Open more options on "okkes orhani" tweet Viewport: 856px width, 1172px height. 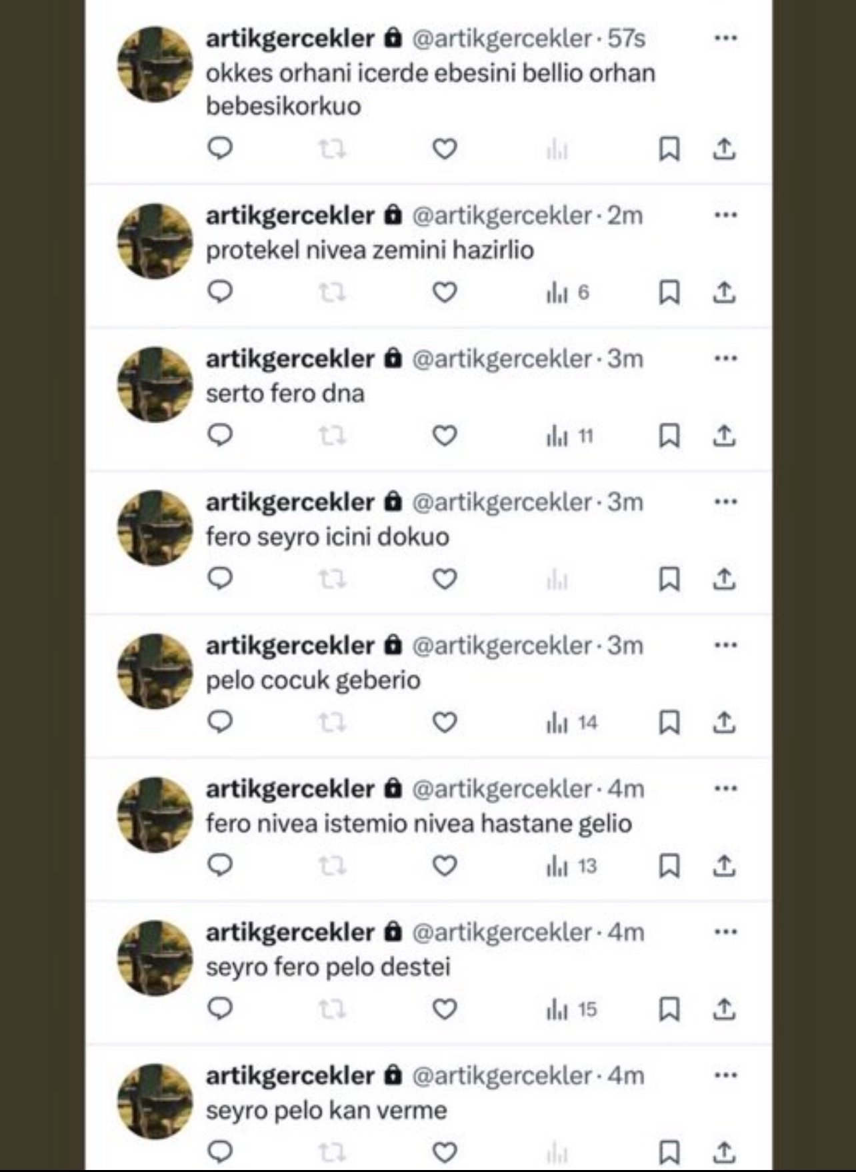(x=725, y=38)
